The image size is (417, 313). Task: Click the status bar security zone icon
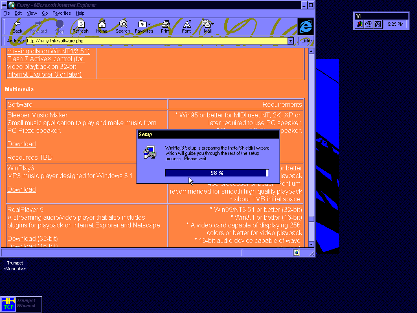[297, 253]
